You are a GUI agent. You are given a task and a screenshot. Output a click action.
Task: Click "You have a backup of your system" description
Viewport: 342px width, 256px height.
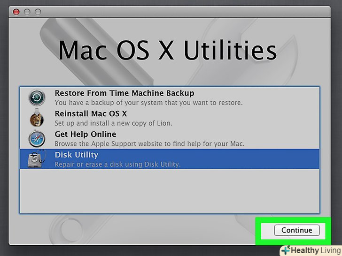(x=148, y=103)
